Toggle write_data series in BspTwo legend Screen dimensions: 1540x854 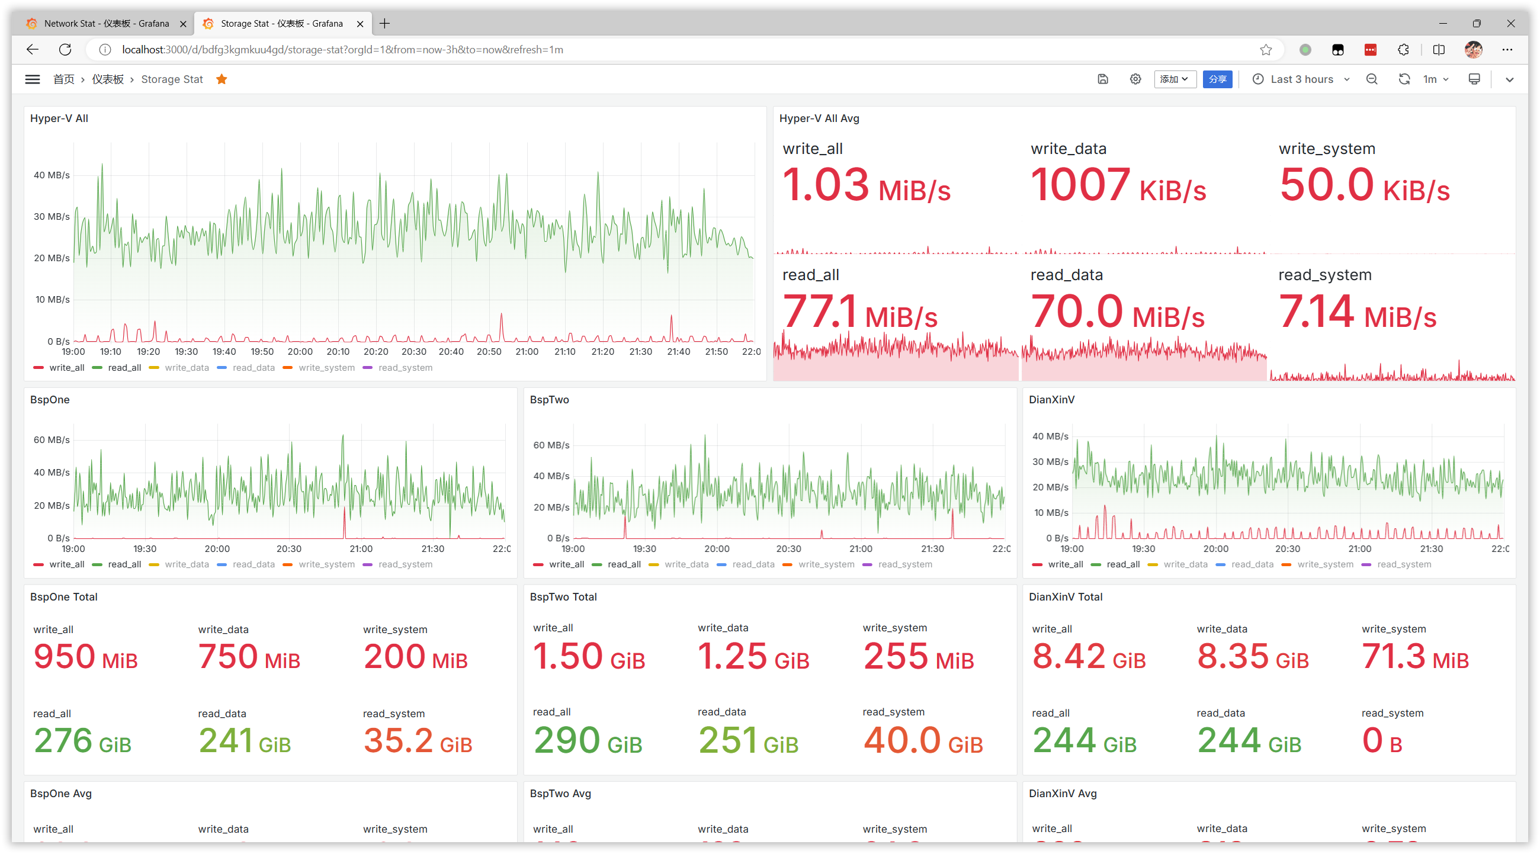pyautogui.click(x=686, y=564)
